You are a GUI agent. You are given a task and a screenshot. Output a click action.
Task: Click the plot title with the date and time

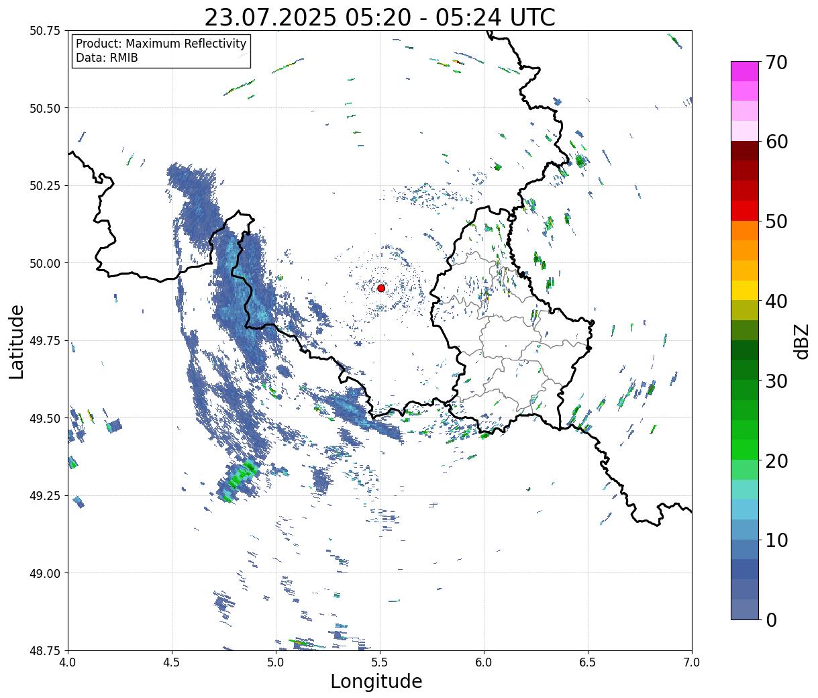(380, 17)
